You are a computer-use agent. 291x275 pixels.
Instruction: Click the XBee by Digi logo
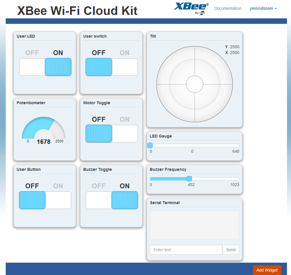pos(191,9)
